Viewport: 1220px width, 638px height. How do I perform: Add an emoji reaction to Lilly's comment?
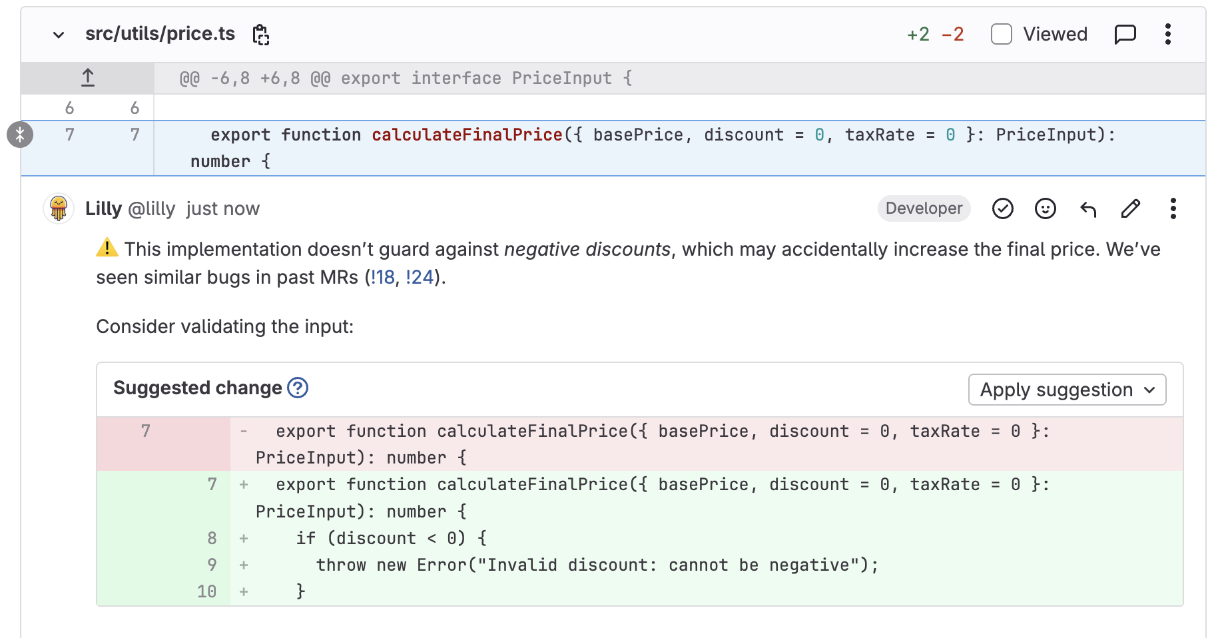coord(1045,208)
